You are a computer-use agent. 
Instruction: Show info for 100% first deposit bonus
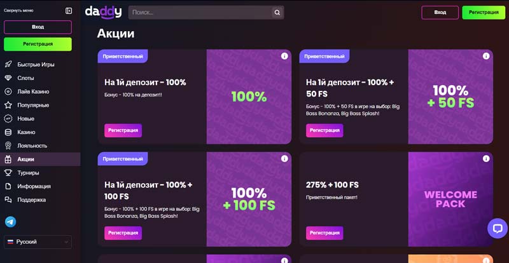click(x=284, y=57)
